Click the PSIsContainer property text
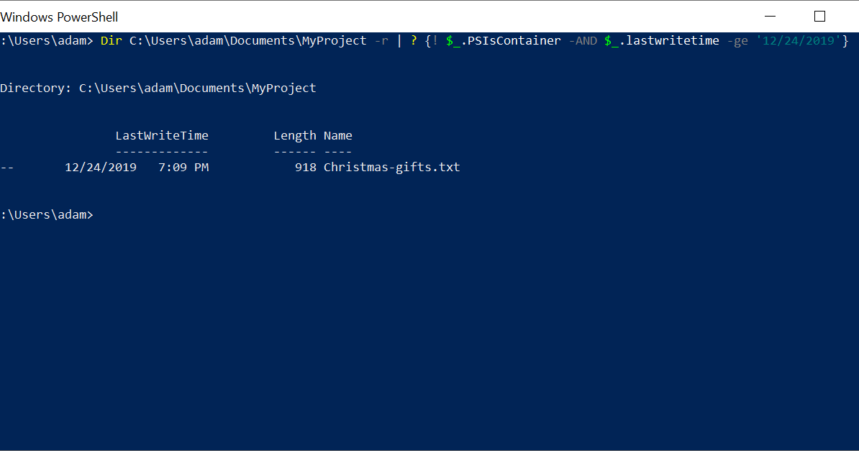Image resolution: width=859 pixels, height=451 pixels. click(x=514, y=40)
